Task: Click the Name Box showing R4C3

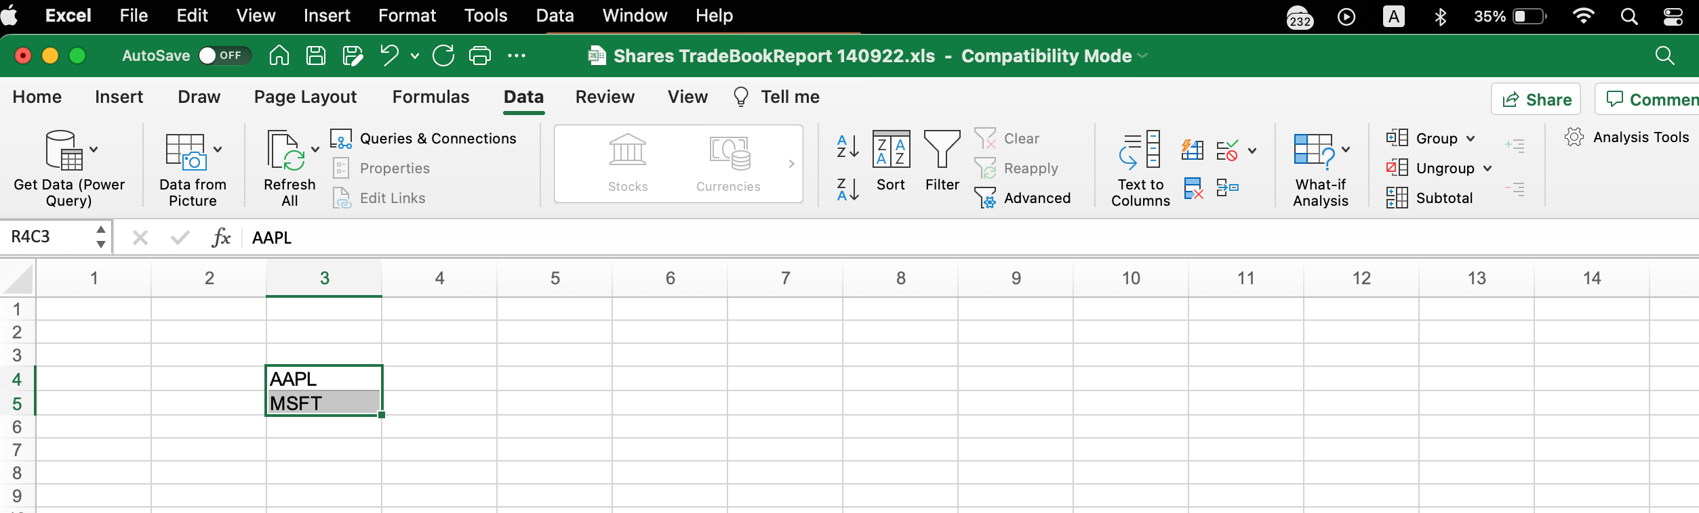Action: pyautogui.click(x=50, y=237)
